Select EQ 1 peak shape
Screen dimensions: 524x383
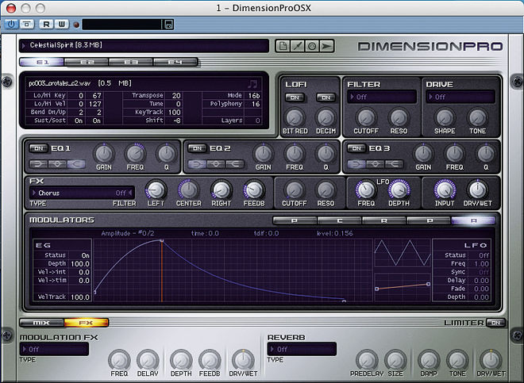click(57, 164)
